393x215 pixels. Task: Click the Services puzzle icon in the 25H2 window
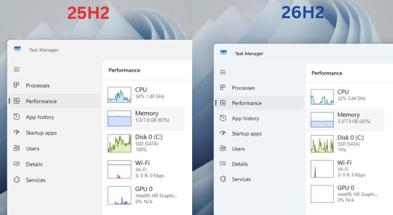pos(17,180)
